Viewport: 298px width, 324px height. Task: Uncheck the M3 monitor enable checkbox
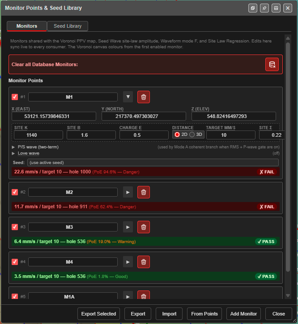pyautogui.click(x=15, y=227)
